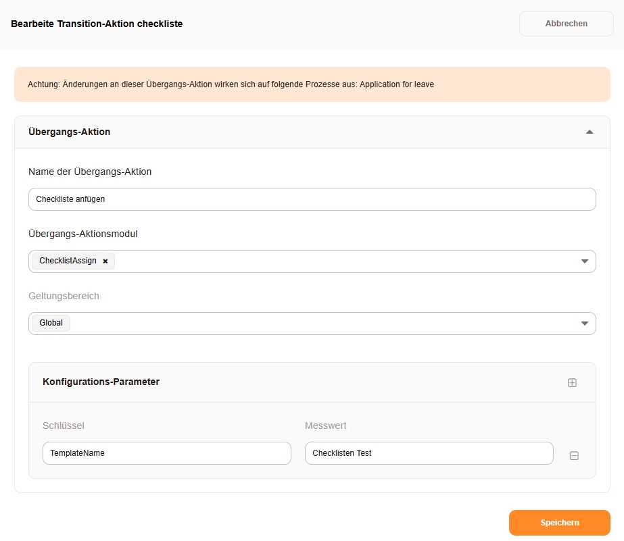
Task: Add a new Konfigurations-Parameter with plus icon
Action: point(572,383)
